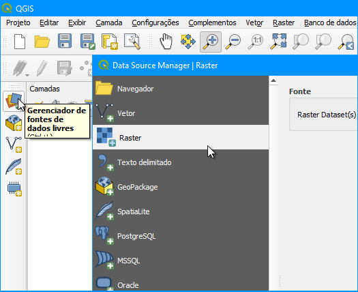The image size is (358, 292).
Task: Click Zoom to Selection magnifier icon
Action: click(x=301, y=42)
